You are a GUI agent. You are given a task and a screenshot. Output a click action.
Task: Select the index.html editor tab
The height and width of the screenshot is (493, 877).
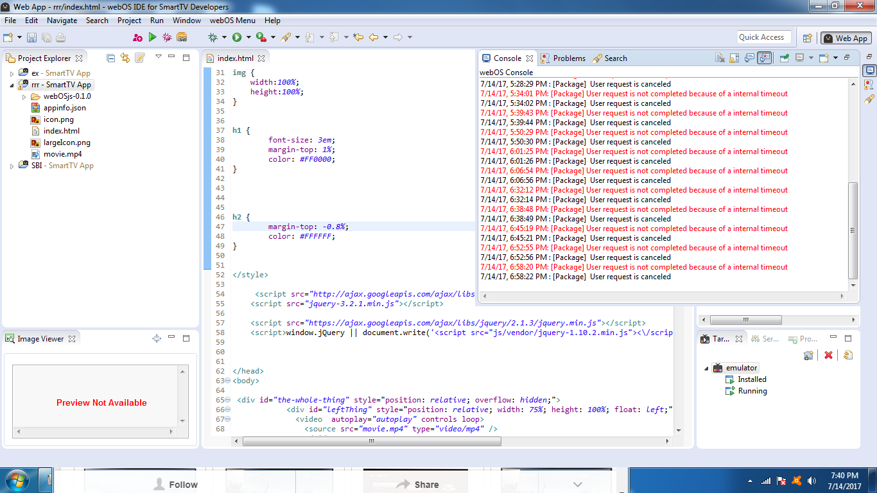tap(235, 58)
